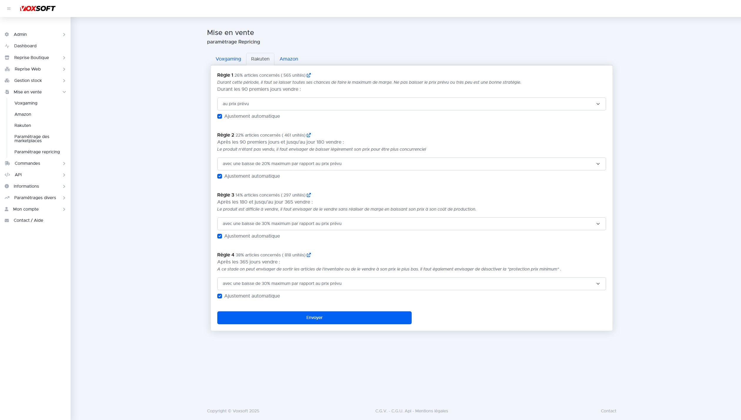This screenshot has width=741, height=420.
Task: Open Règle 1 external link icon
Action: point(309,75)
